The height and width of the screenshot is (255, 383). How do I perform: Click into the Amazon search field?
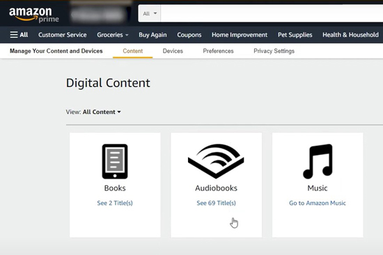[272, 14]
